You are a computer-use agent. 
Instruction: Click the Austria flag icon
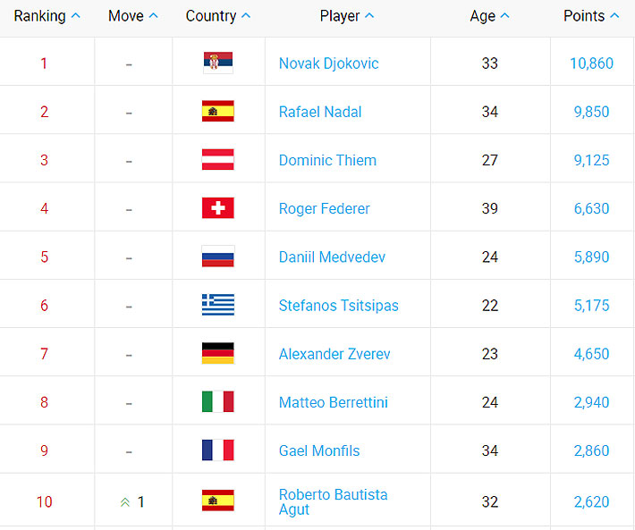coord(218,159)
